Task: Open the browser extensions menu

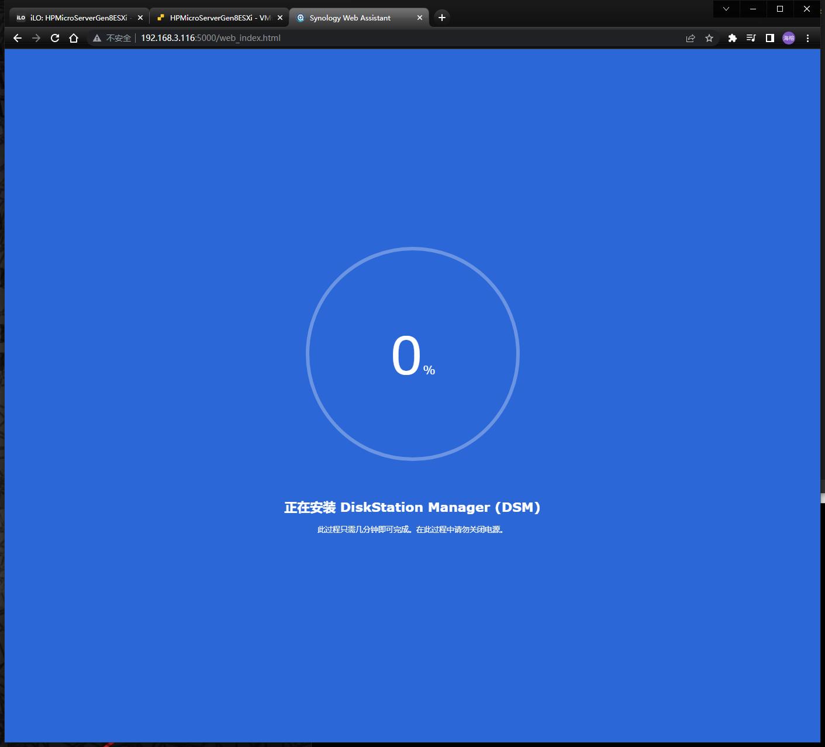Action: 732,38
